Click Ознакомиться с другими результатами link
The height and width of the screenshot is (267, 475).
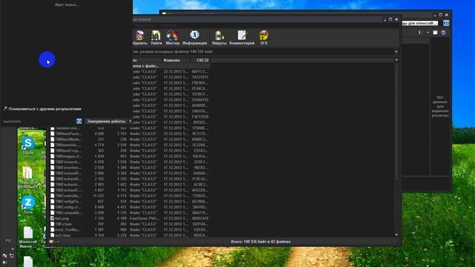(x=45, y=109)
